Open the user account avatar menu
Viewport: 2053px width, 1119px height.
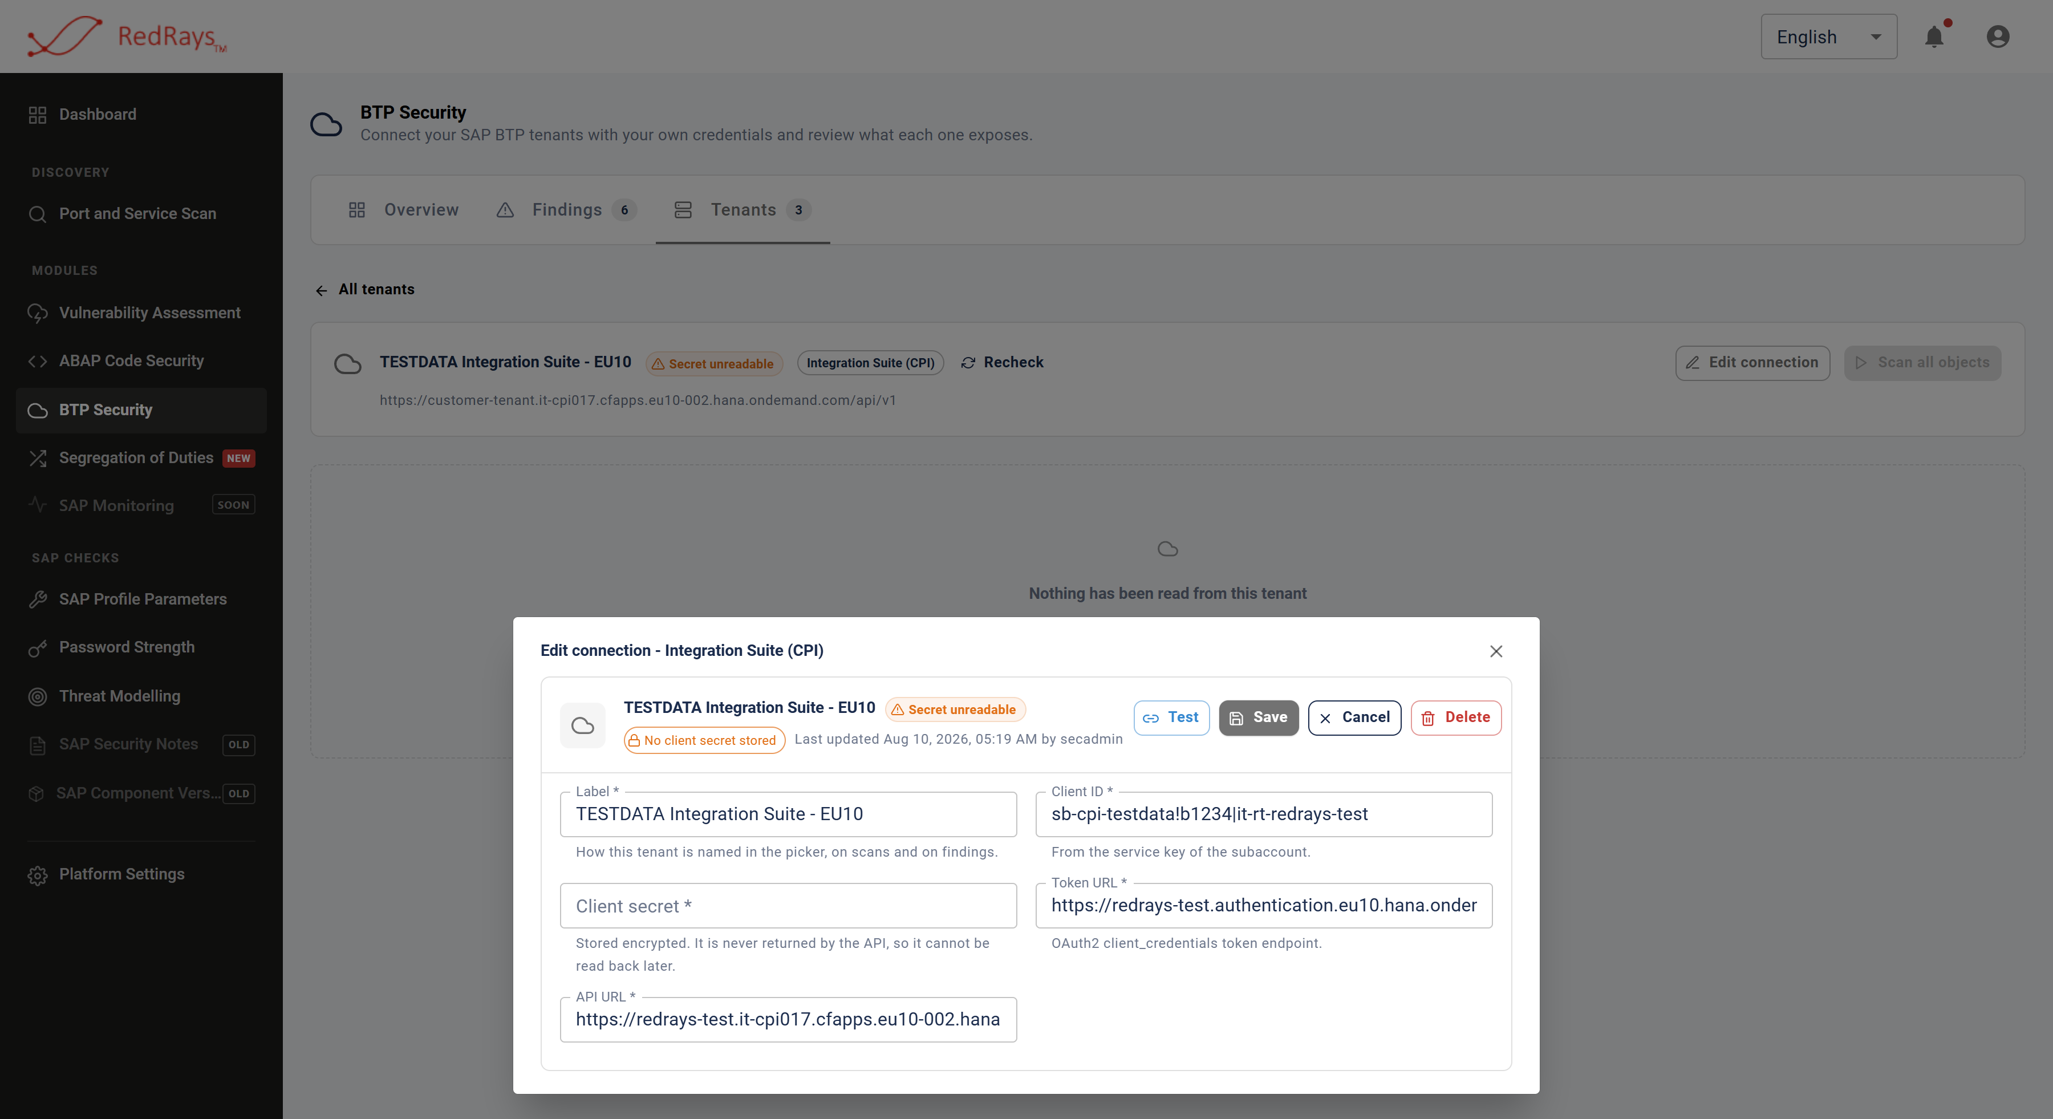click(x=1997, y=37)
